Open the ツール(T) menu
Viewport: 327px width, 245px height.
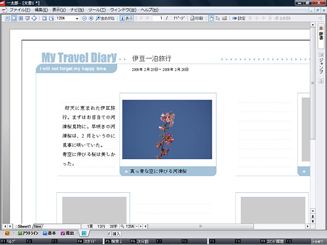click(97, 9)
